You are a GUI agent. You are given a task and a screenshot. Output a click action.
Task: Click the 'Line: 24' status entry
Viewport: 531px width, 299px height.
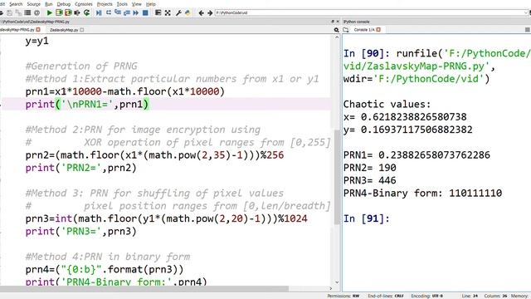click(470, 296)
